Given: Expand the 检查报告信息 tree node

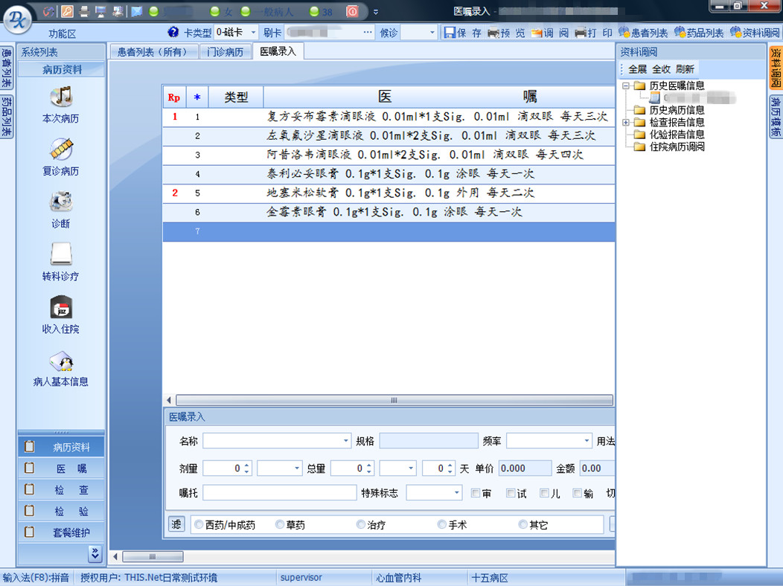Looking at the screenshot, I should click(626, 122).
